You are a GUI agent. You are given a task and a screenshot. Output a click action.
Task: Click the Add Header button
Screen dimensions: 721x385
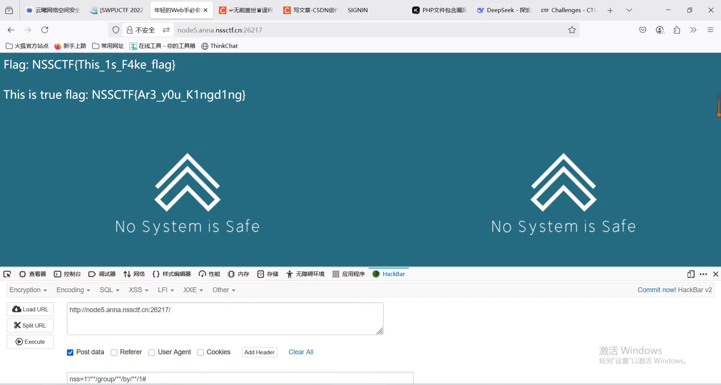click(x=260, y=352)
